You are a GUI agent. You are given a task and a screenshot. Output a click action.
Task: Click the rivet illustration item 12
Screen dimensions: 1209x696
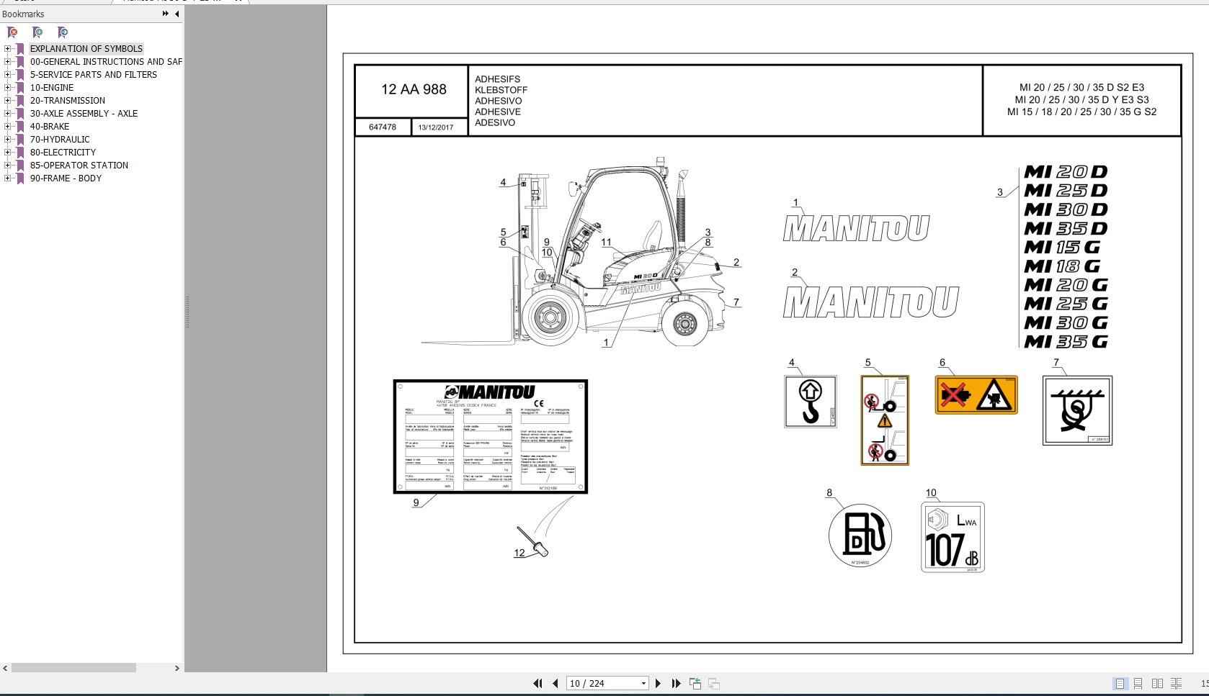coord(533,541)
